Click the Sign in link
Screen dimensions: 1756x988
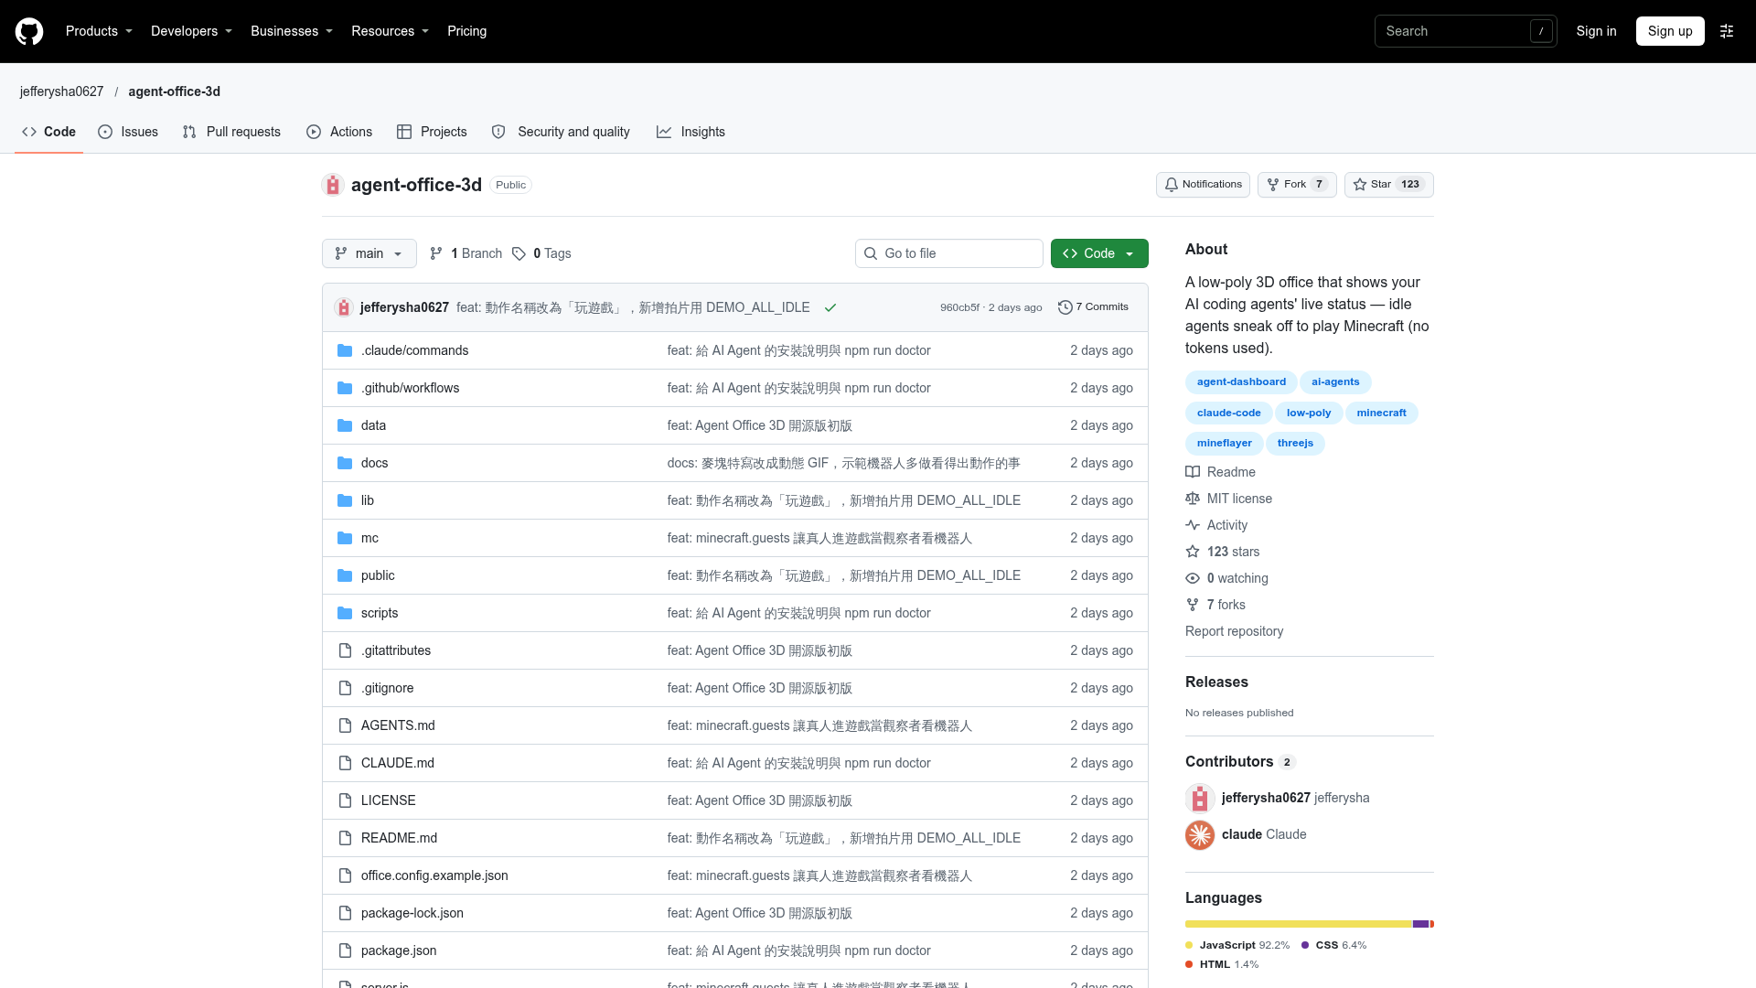[x=1596, y=31]
